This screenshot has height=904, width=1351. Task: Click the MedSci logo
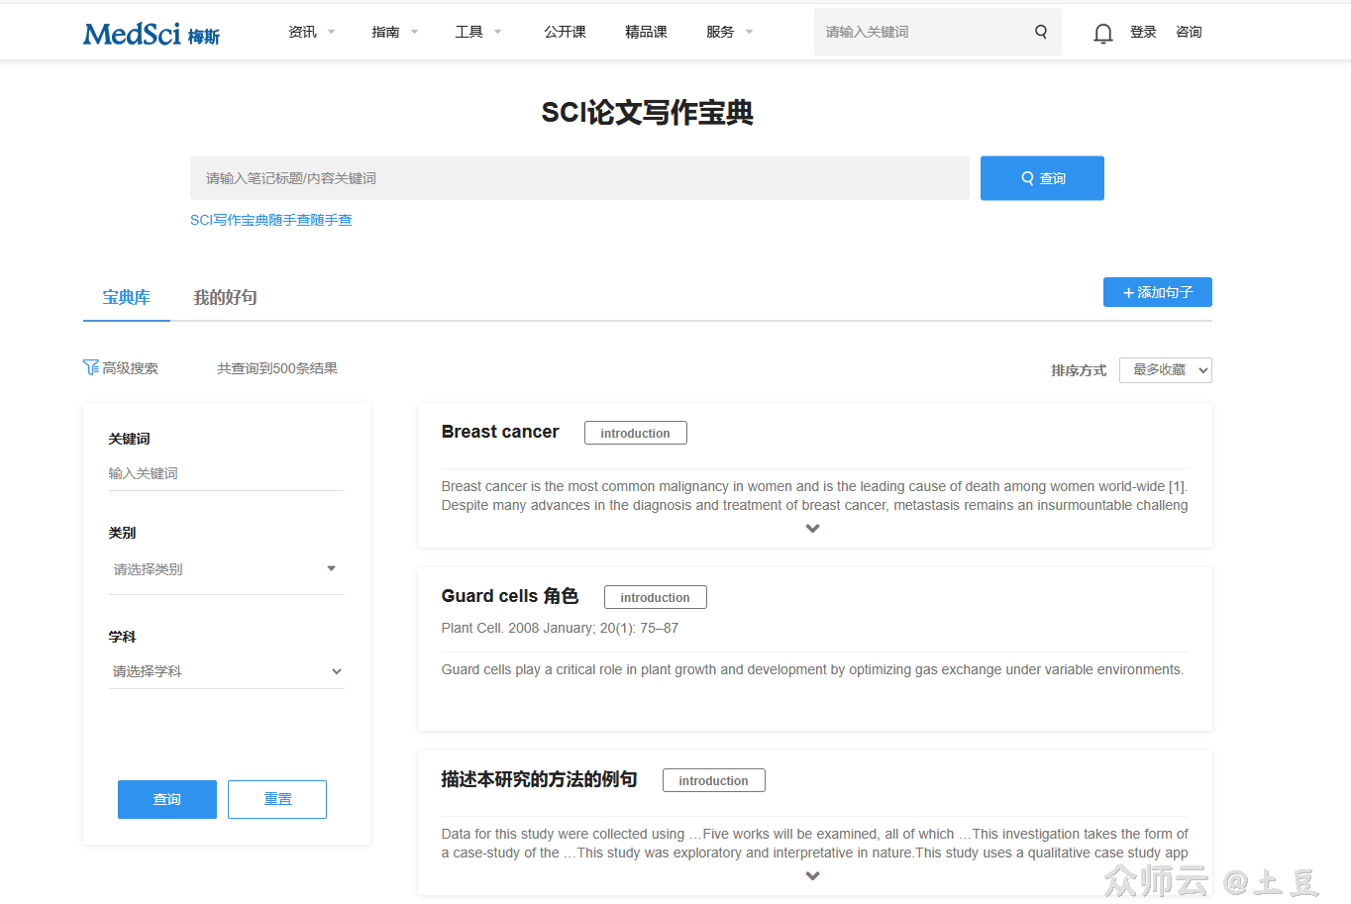[x=151, y=34]
